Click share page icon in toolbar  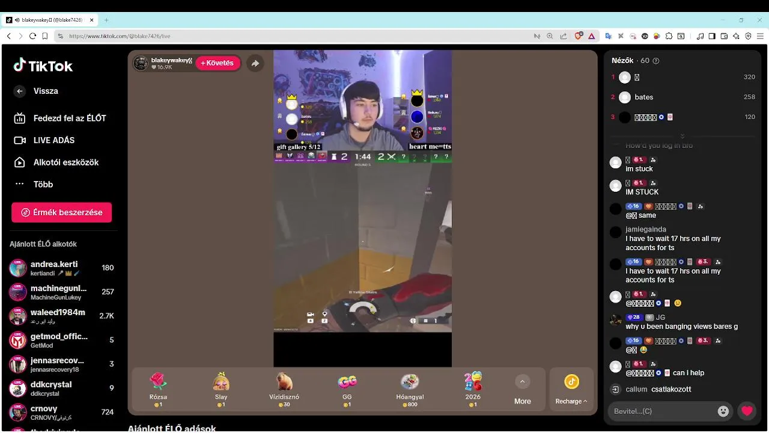pos(564,36)
